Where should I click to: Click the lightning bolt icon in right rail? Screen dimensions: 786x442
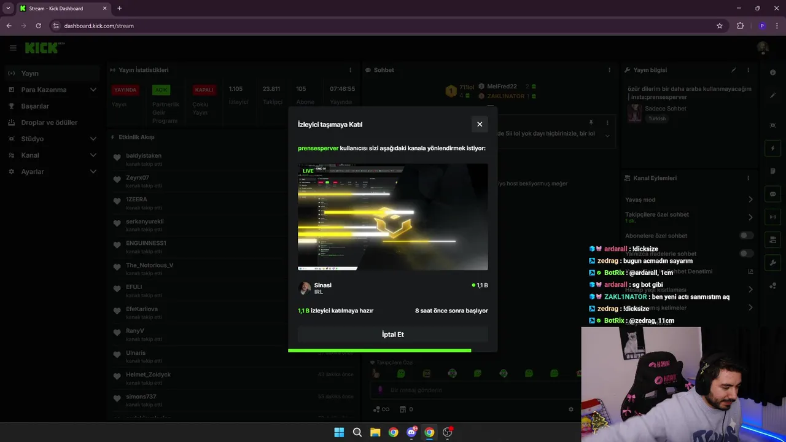[773, 149]
